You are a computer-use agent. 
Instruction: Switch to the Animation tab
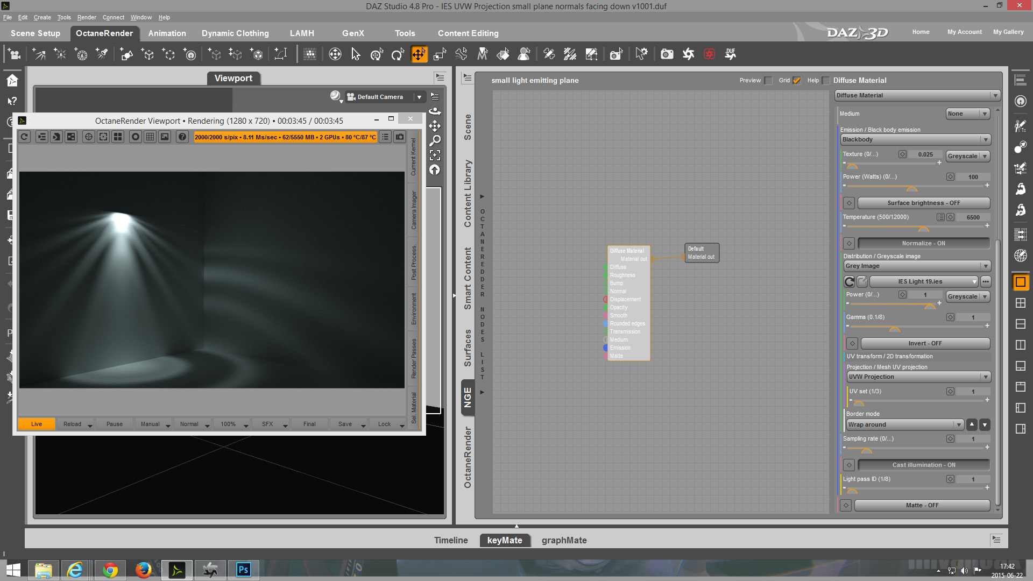(x=167, y=33)
